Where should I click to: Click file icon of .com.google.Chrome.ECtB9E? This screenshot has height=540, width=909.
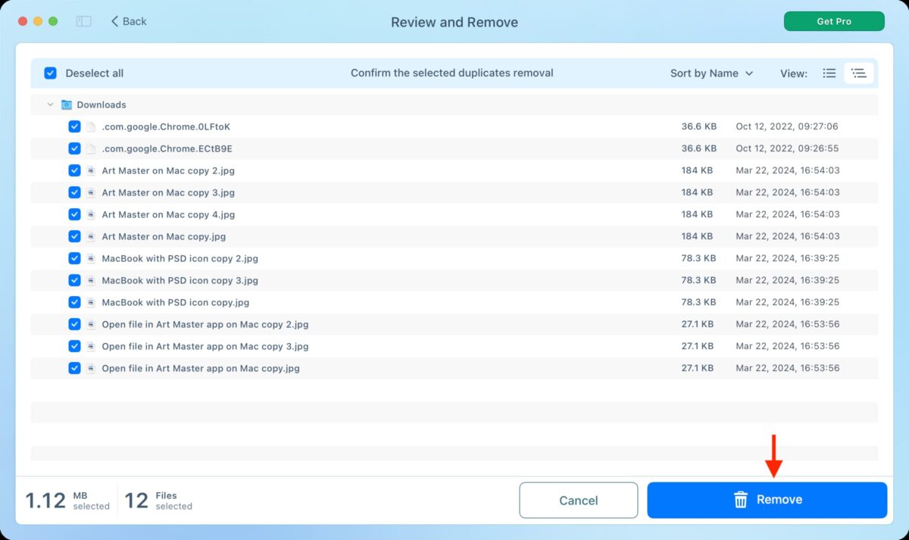click(91, 149)
